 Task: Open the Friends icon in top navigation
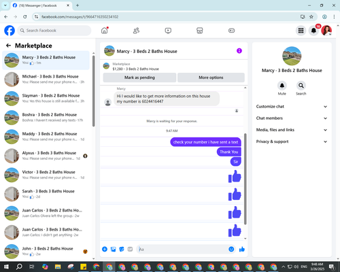click(x=136, y=31)
